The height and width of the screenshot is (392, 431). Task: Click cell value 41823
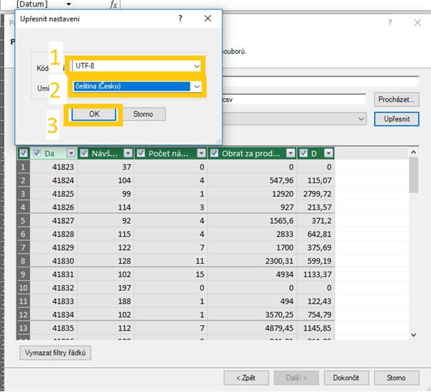pos(63,167)
